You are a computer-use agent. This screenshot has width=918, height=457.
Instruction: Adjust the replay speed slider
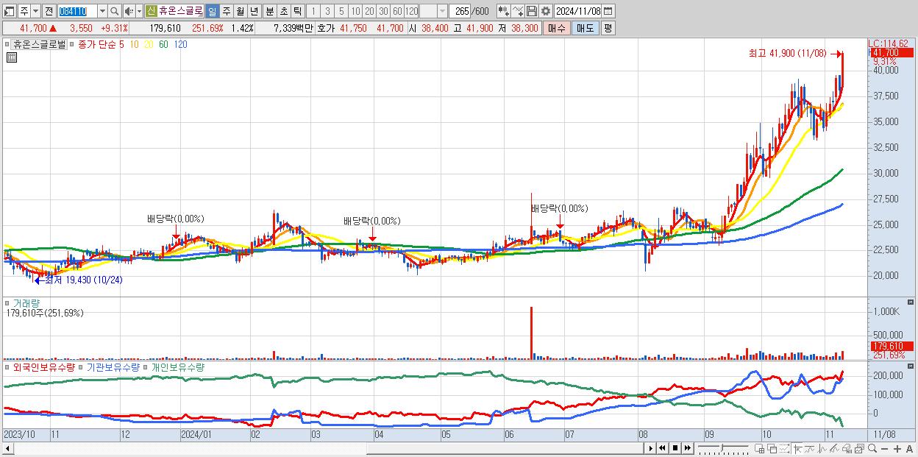722,448
